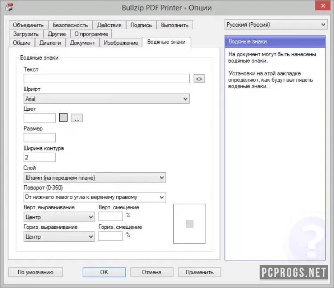Image resolution: width=334 pixels, height=288 pixels.
Task: Click the watermark position preview box
Action: 189,224
